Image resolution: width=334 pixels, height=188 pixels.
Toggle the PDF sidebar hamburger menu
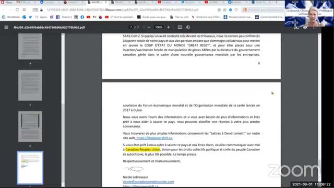pos(6,27)
